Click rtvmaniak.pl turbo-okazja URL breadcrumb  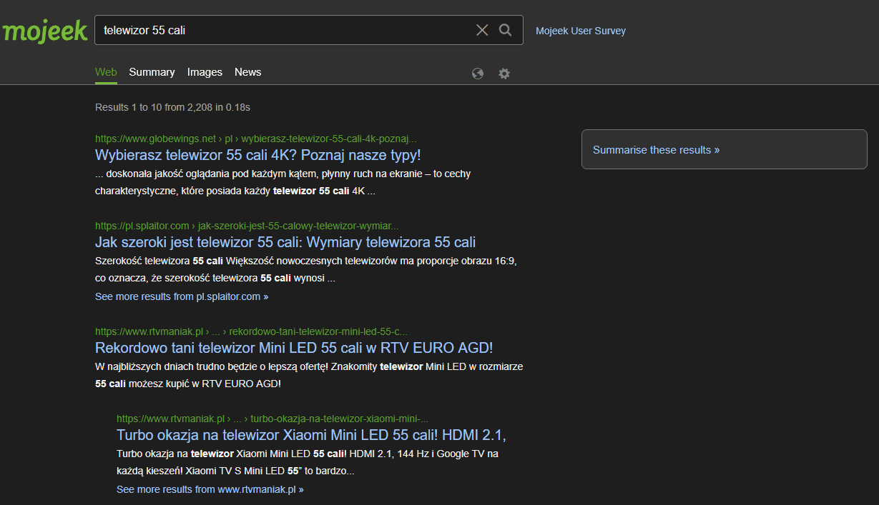pos(272,419)
